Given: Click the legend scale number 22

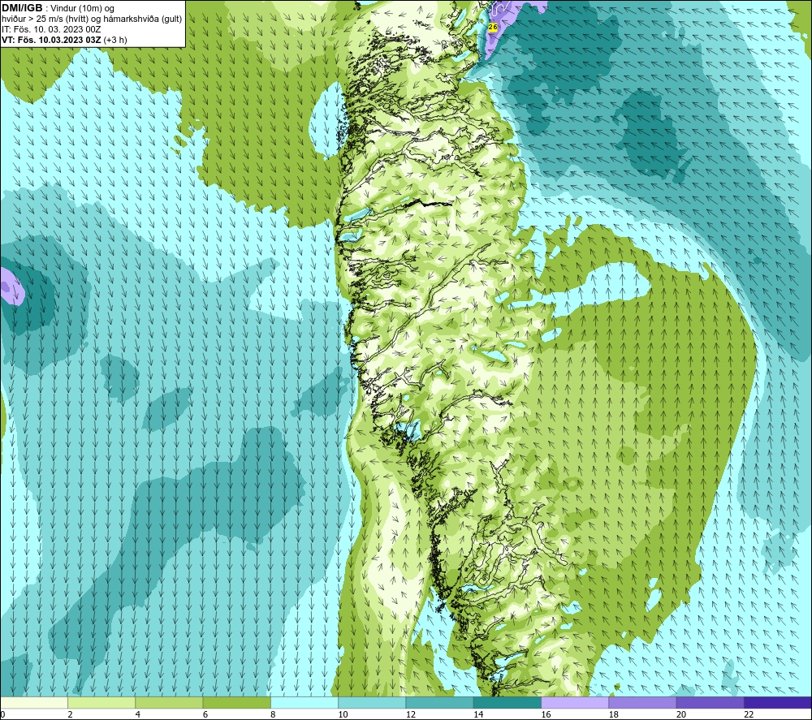Looking at the screenshot, I should [749, 714].
